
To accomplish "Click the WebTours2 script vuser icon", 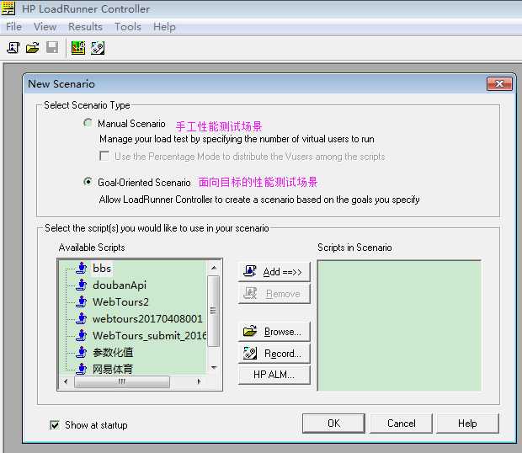I will click(81, 301).
